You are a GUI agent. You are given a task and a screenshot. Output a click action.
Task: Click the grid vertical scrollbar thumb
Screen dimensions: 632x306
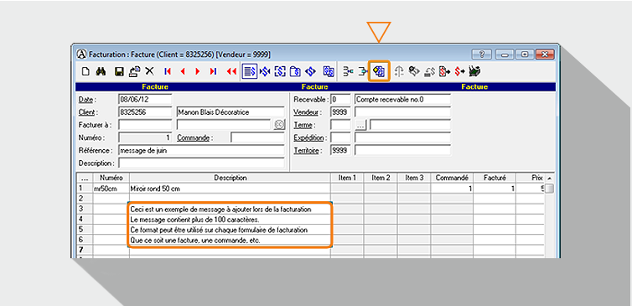[x=549, y=189]
